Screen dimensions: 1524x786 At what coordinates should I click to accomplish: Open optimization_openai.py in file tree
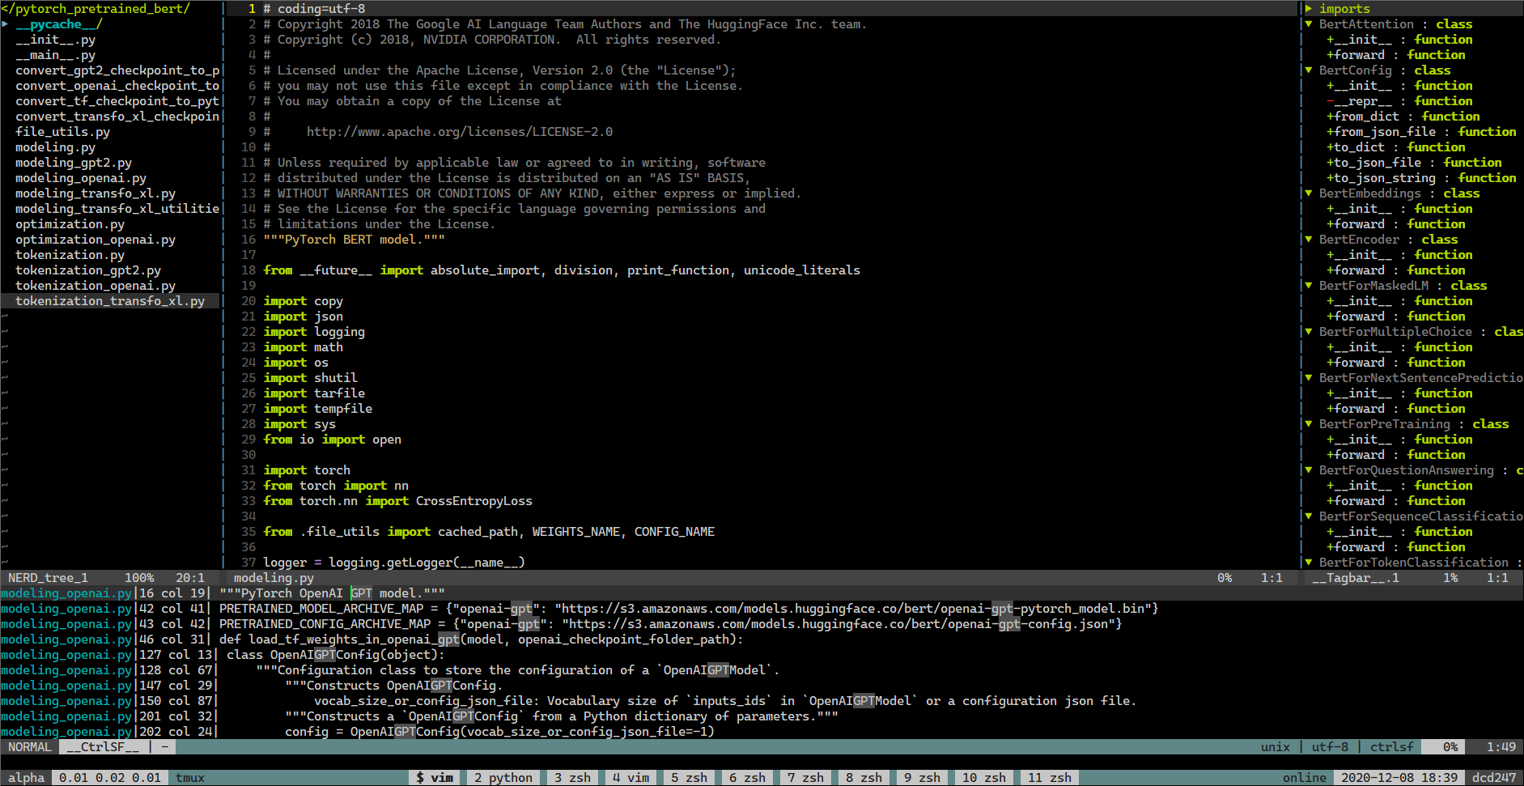click(x=96, y=240)
